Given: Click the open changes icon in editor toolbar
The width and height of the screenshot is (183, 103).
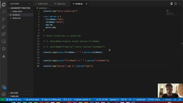Looking at the screenshot, I should pos(172,4).
